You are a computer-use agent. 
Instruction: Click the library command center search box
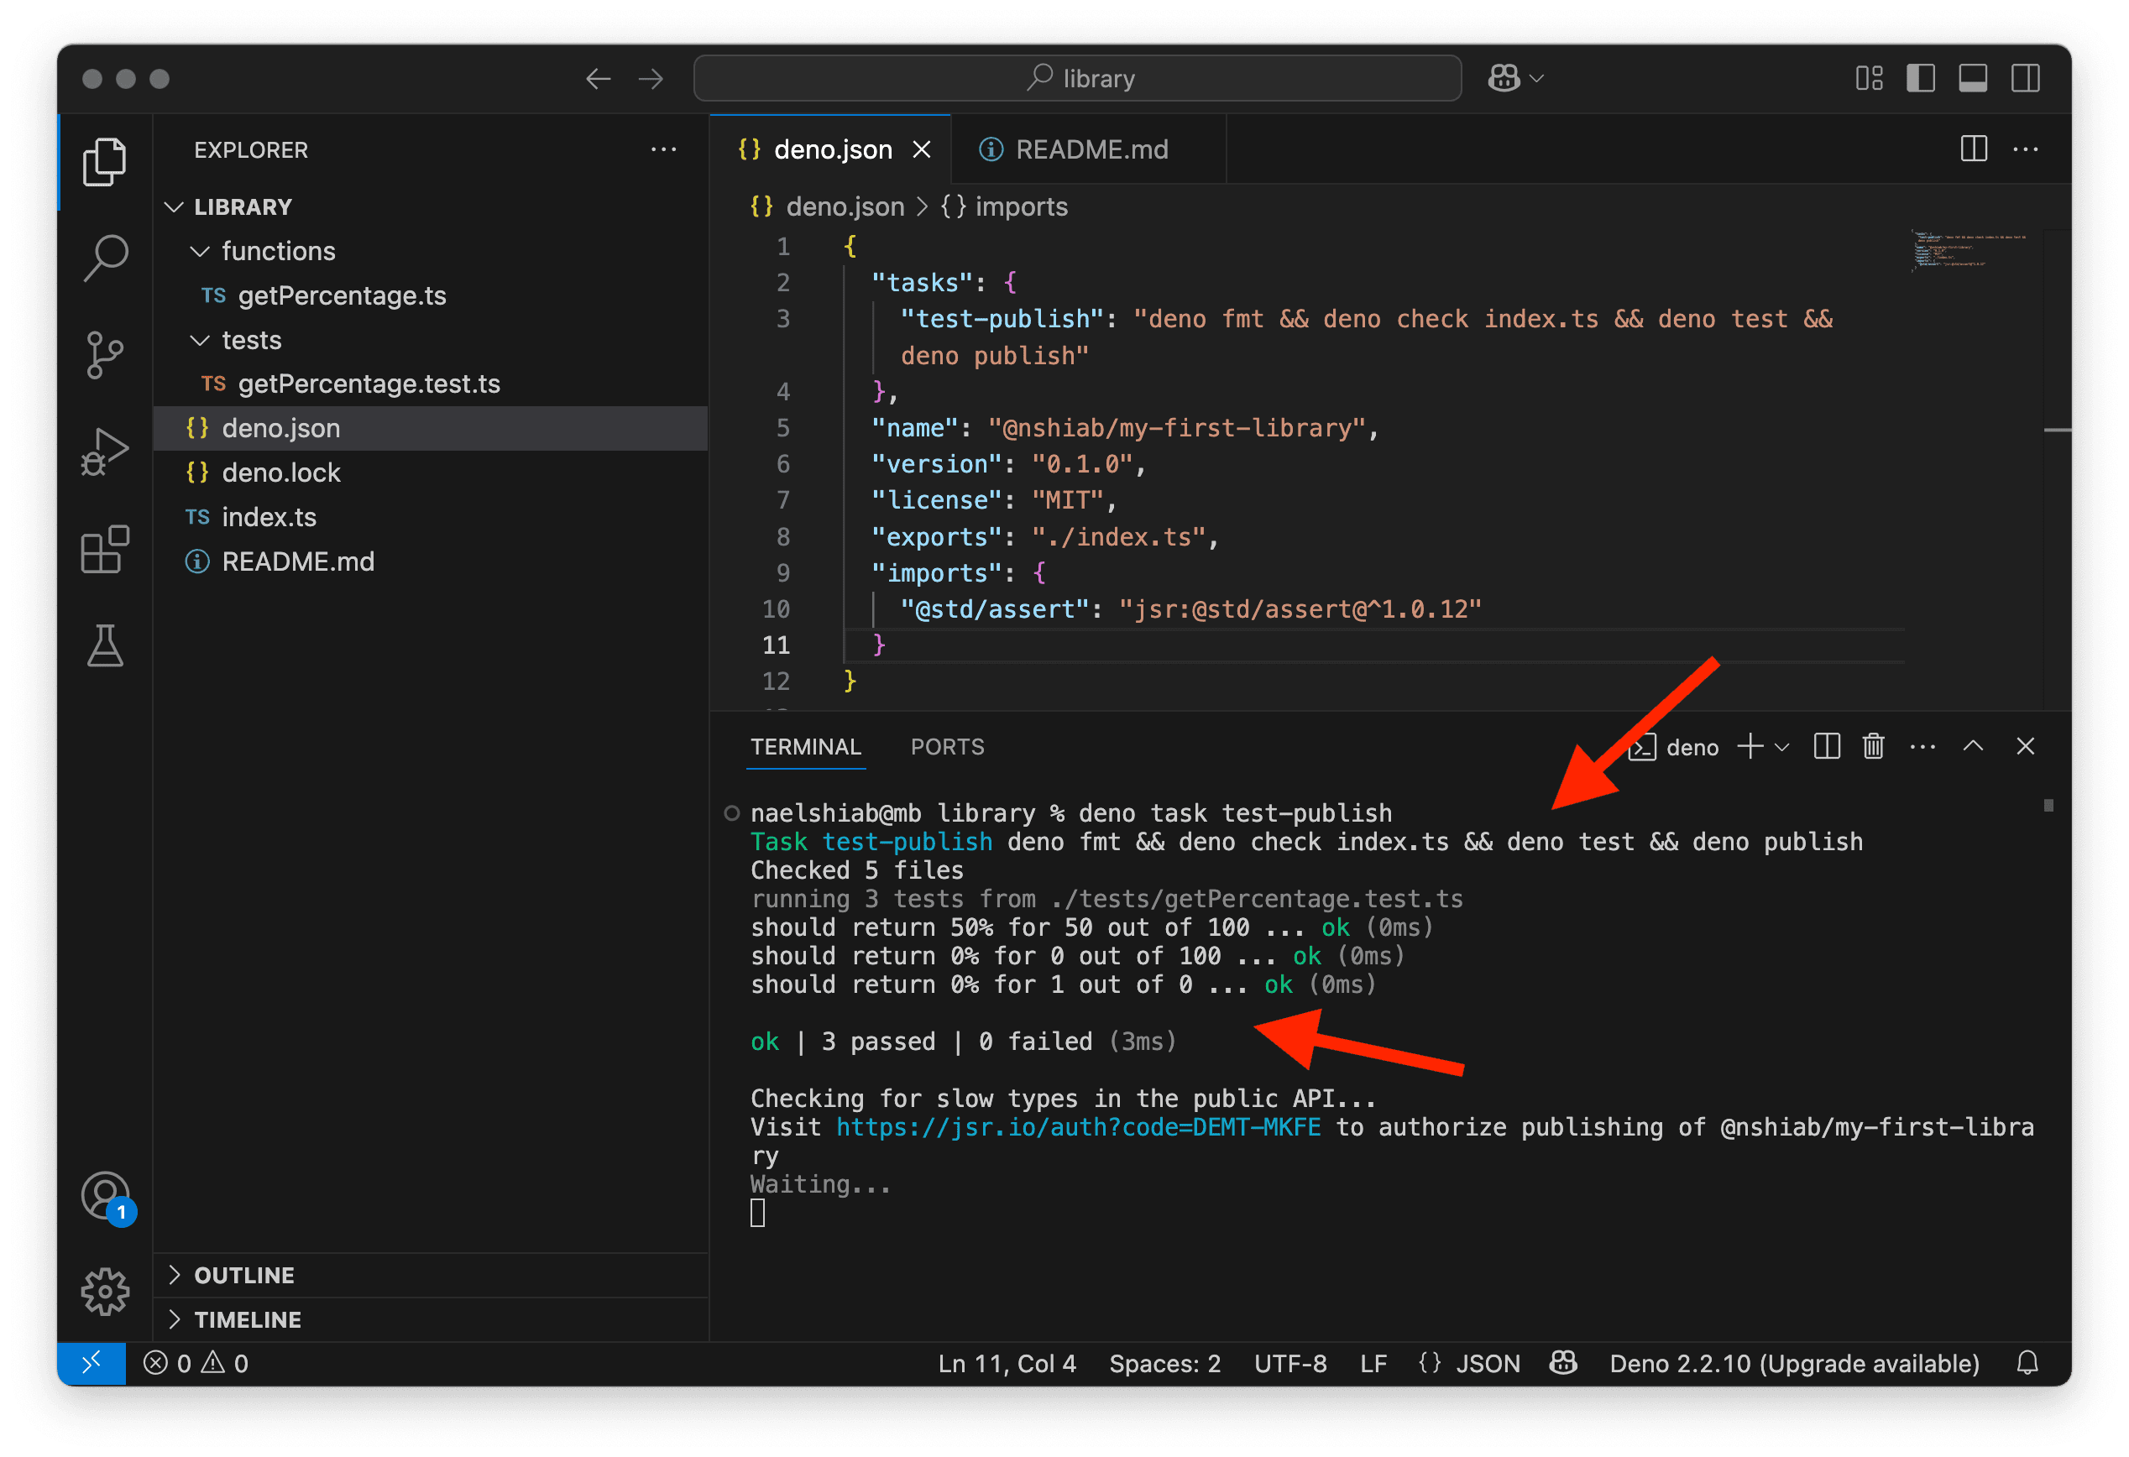point(1077,79)
